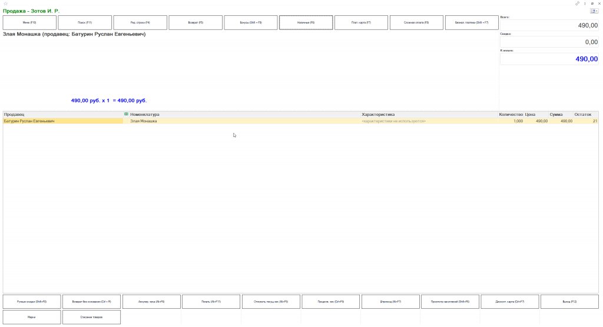Get a link via the chain icon
Screen dimensions: 603x327
coord(577,4)
